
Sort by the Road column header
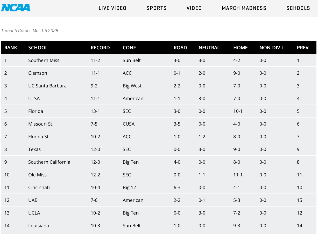click(x=180, y=48)
